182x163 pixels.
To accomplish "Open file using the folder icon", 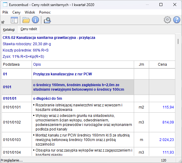I will click(26, 20).
